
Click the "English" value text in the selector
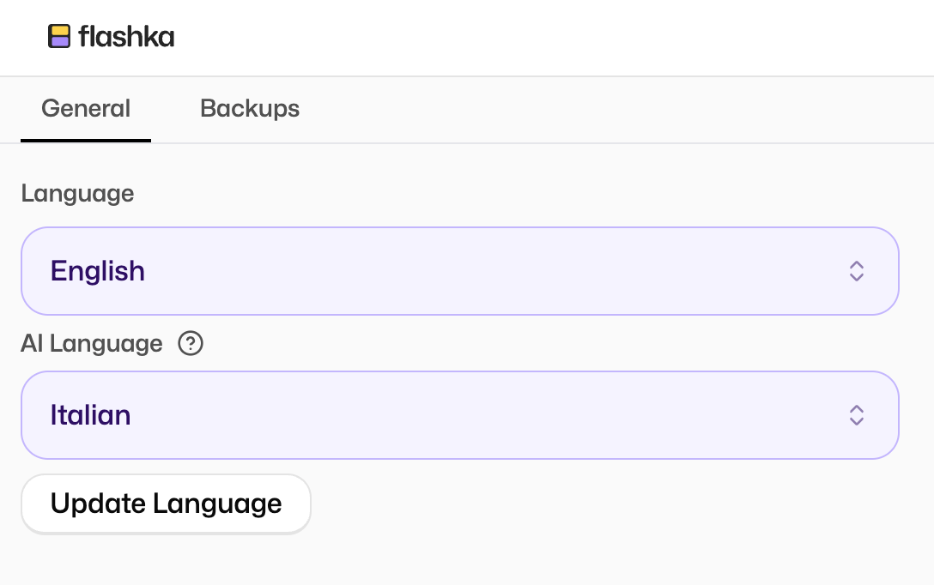(98, 271)
